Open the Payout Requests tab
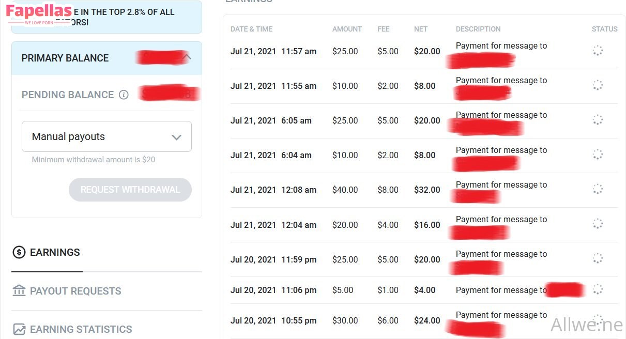The image size is (626, 339). click(x=75, y=291)
